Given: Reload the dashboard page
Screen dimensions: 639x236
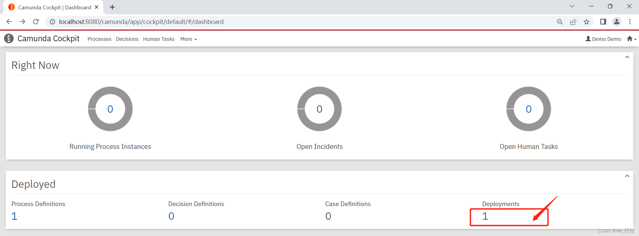Looking at the screenshot, I should click(36, 22).
